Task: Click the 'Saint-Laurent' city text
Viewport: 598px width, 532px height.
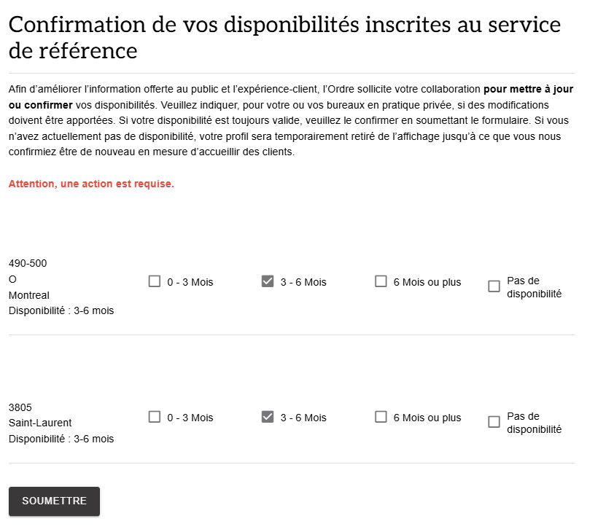Action: (x=40, y=423)
